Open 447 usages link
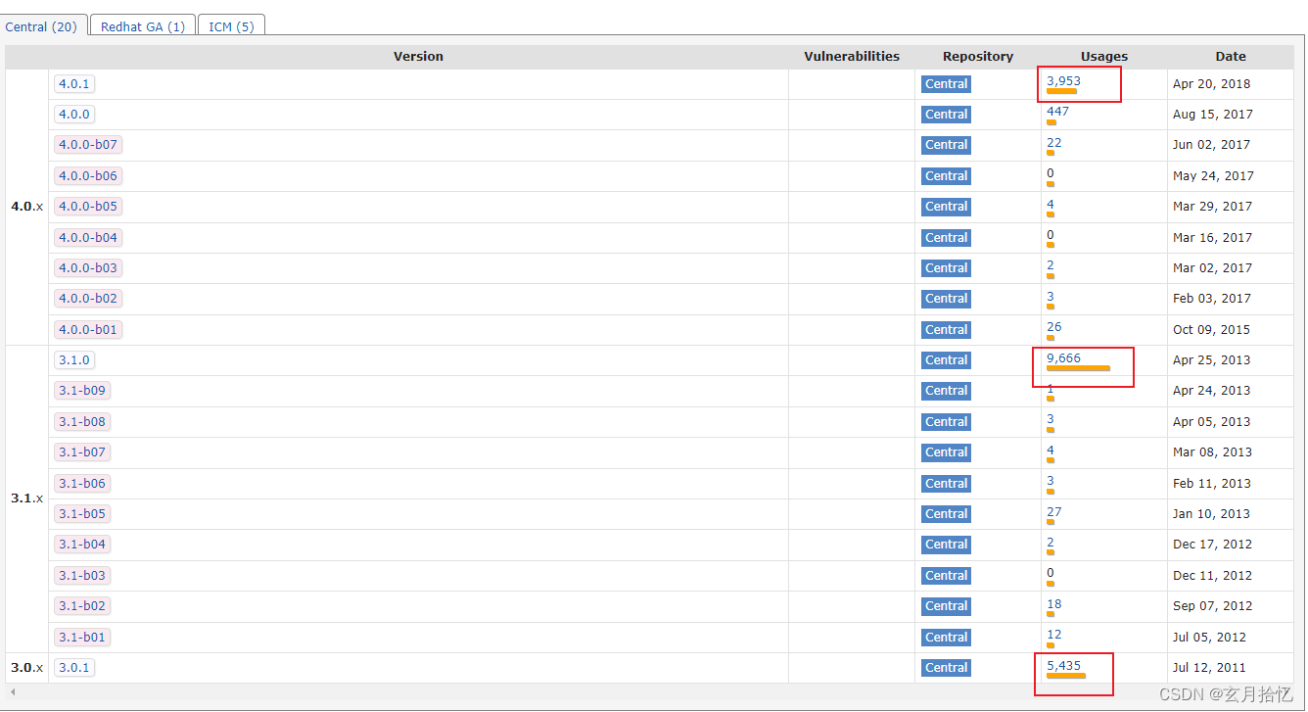The height and width of the screenshot is (712, 1308). click(1057, 111)
